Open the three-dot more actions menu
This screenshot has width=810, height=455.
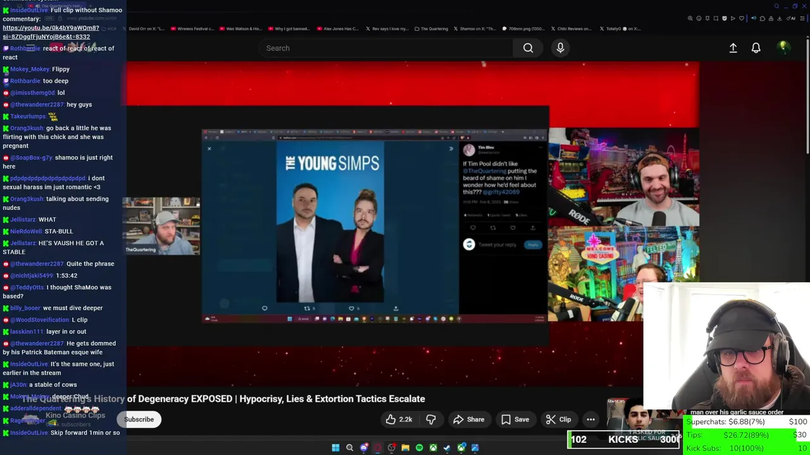pos(590,419)
